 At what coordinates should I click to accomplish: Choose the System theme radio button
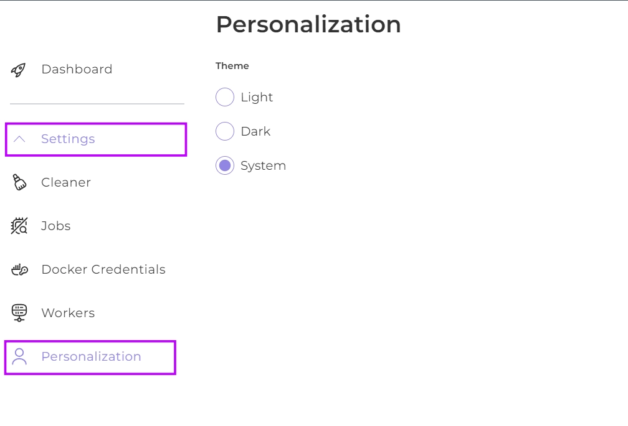tap(225, 165)
